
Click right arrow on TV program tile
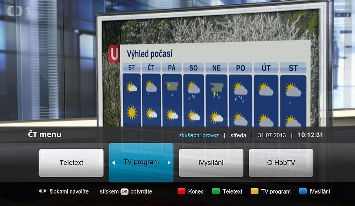click(x=169, y=162)
